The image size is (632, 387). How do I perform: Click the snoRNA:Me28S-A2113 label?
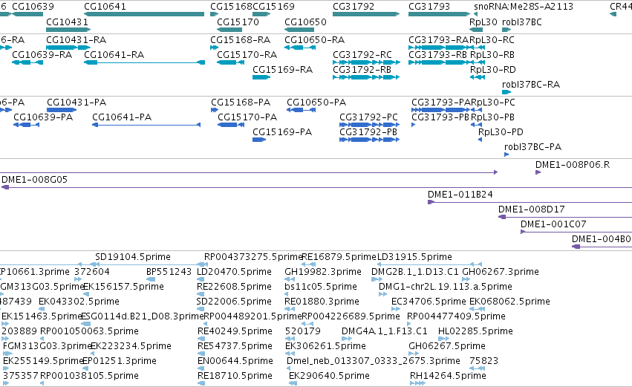(x=524, y=7)
